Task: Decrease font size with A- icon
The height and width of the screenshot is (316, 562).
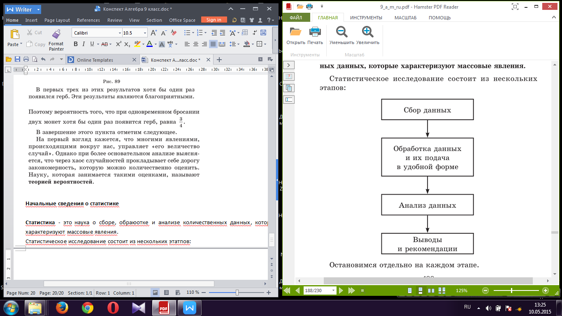Action: 163,33
